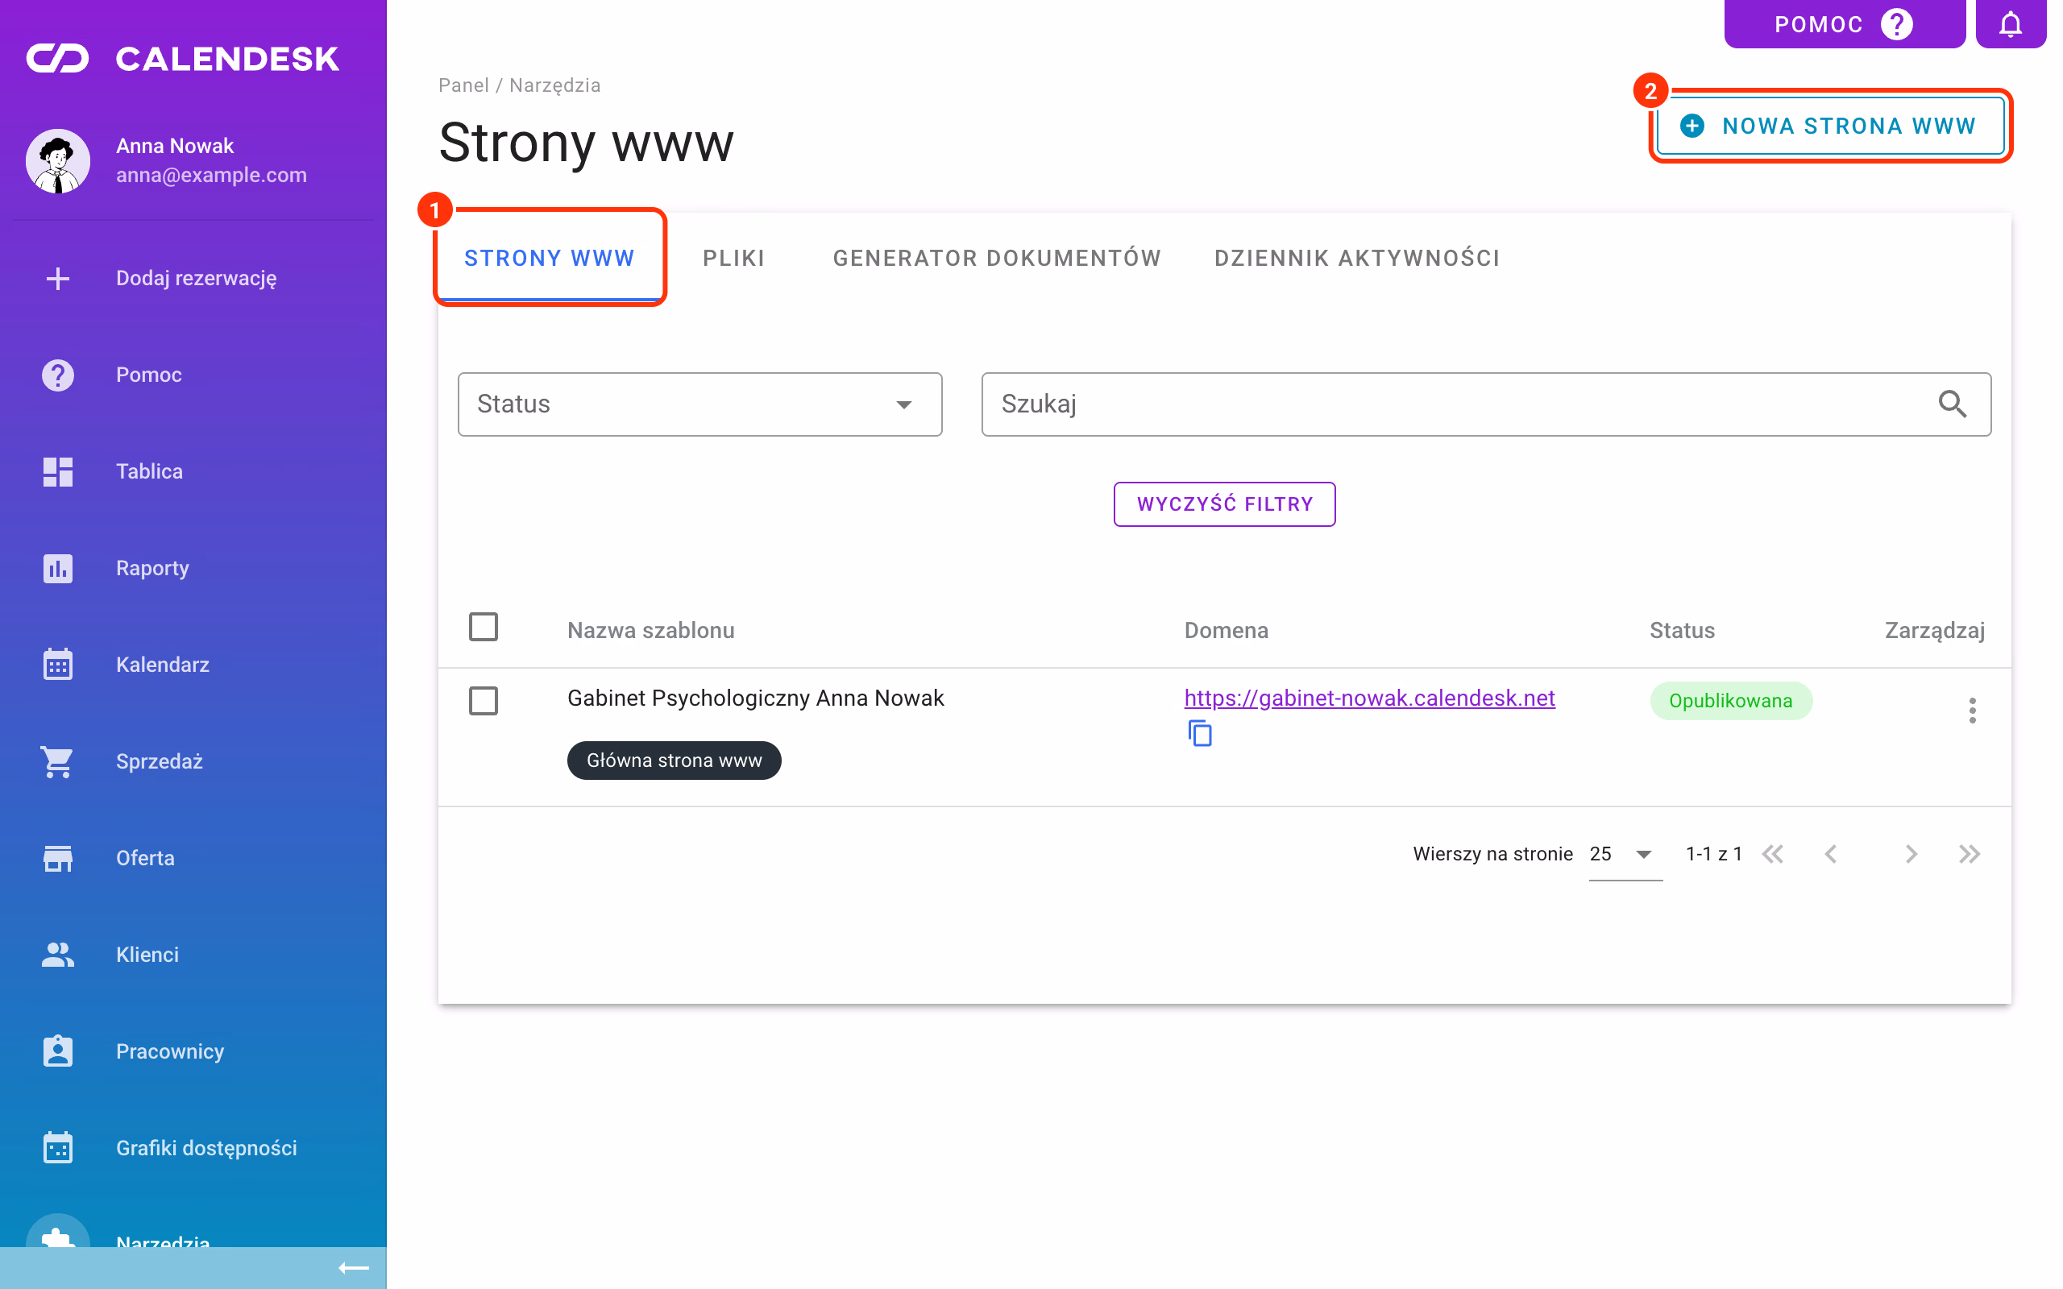Click the Opublikowana status badge
The height and width of the screenshot is (1289, 2063).
tap(1730, 701)
